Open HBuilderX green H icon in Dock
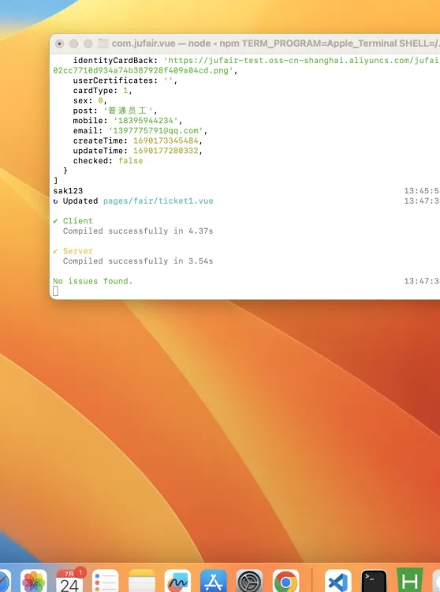This screenshot has height=592, width=440. 410,581
